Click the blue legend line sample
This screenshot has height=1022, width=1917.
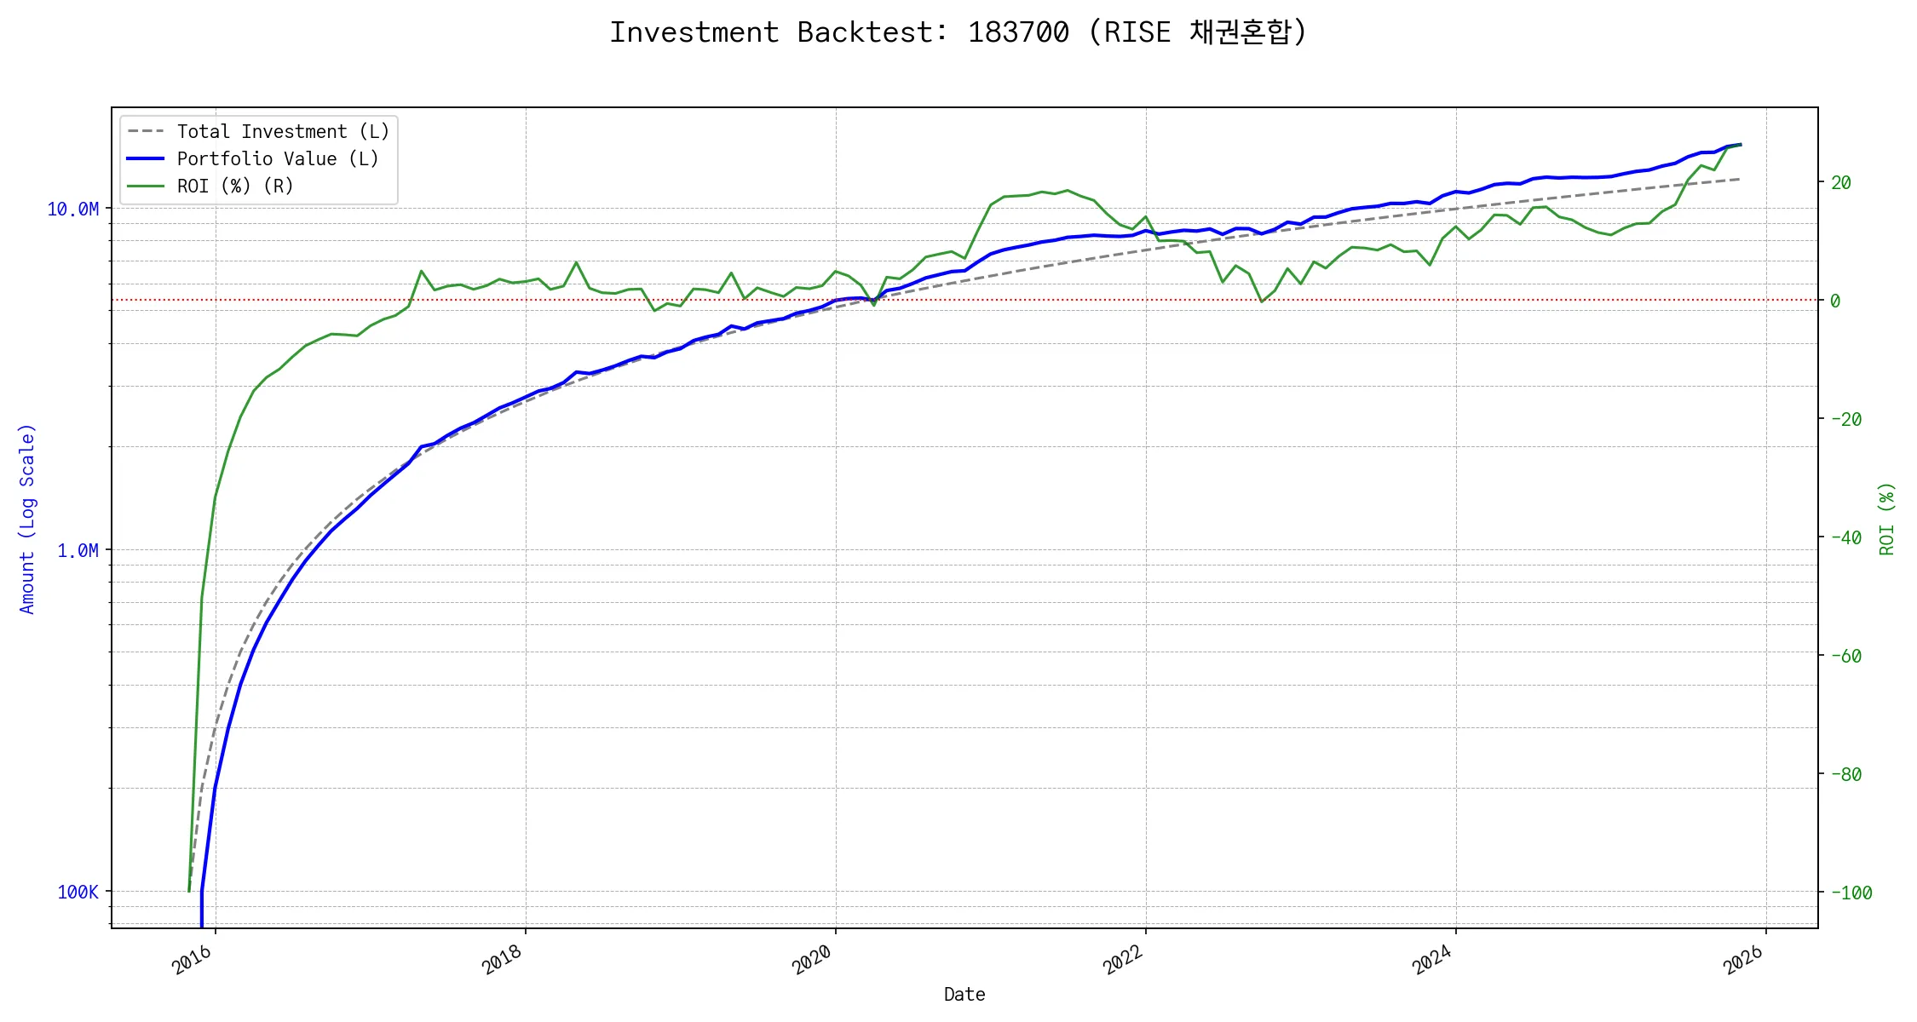146,158
